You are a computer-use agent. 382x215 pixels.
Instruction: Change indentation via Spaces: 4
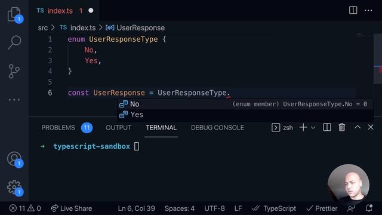click(180, 208)
